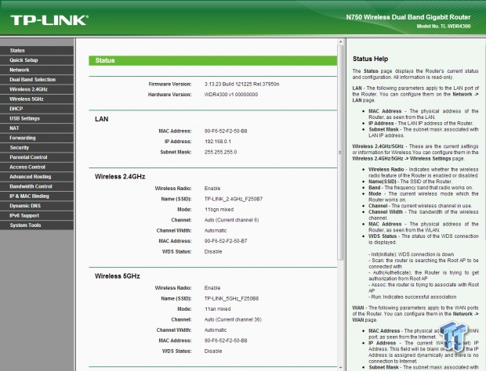Open the Forwarding menu
The width and height of the screenshot is (486, 371).
point(37,138)
